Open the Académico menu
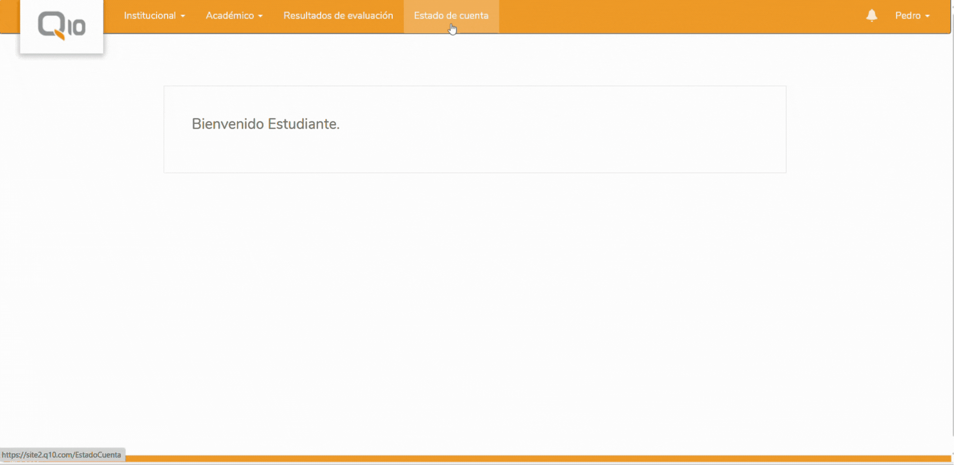The height and width of the screenshot is (465, 954). [x=230, y=15]
